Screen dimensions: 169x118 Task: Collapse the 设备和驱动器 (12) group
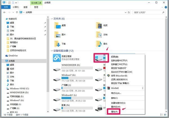(x=52, y=51)
